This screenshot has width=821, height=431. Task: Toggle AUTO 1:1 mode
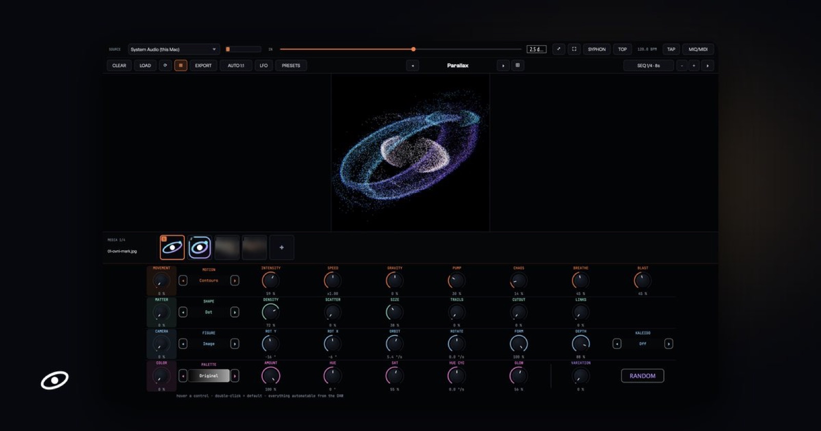click(x=236, y=66)
